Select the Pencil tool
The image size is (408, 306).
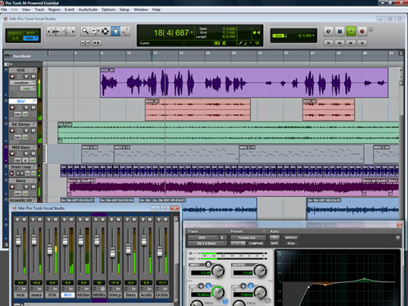125,32
